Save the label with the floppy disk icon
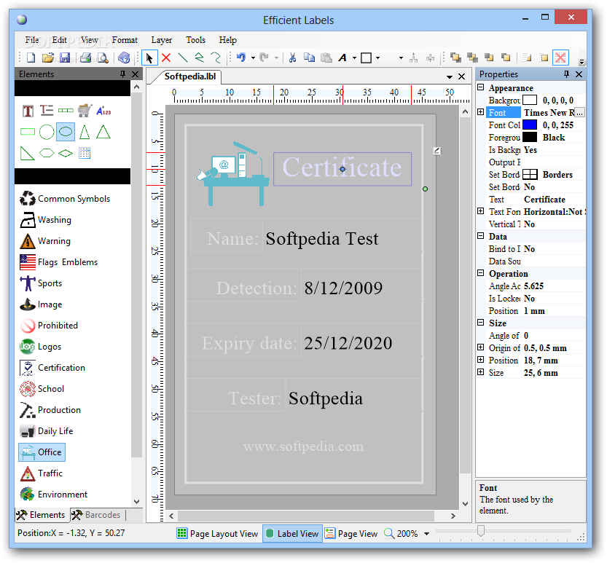 coord(65,58)
